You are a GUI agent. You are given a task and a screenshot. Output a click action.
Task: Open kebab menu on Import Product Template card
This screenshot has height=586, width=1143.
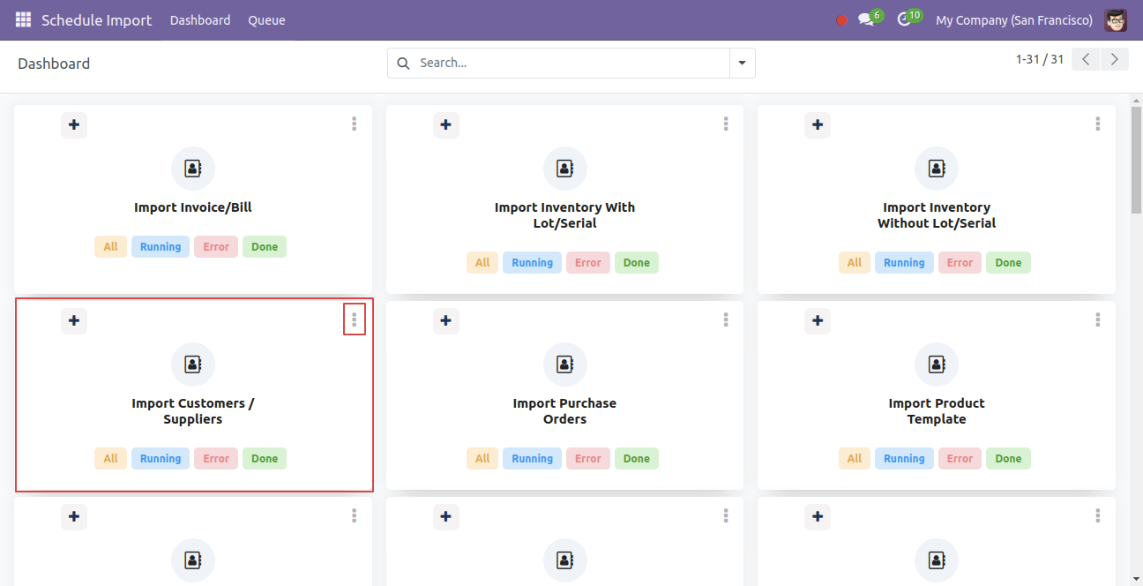point(1098,319)
